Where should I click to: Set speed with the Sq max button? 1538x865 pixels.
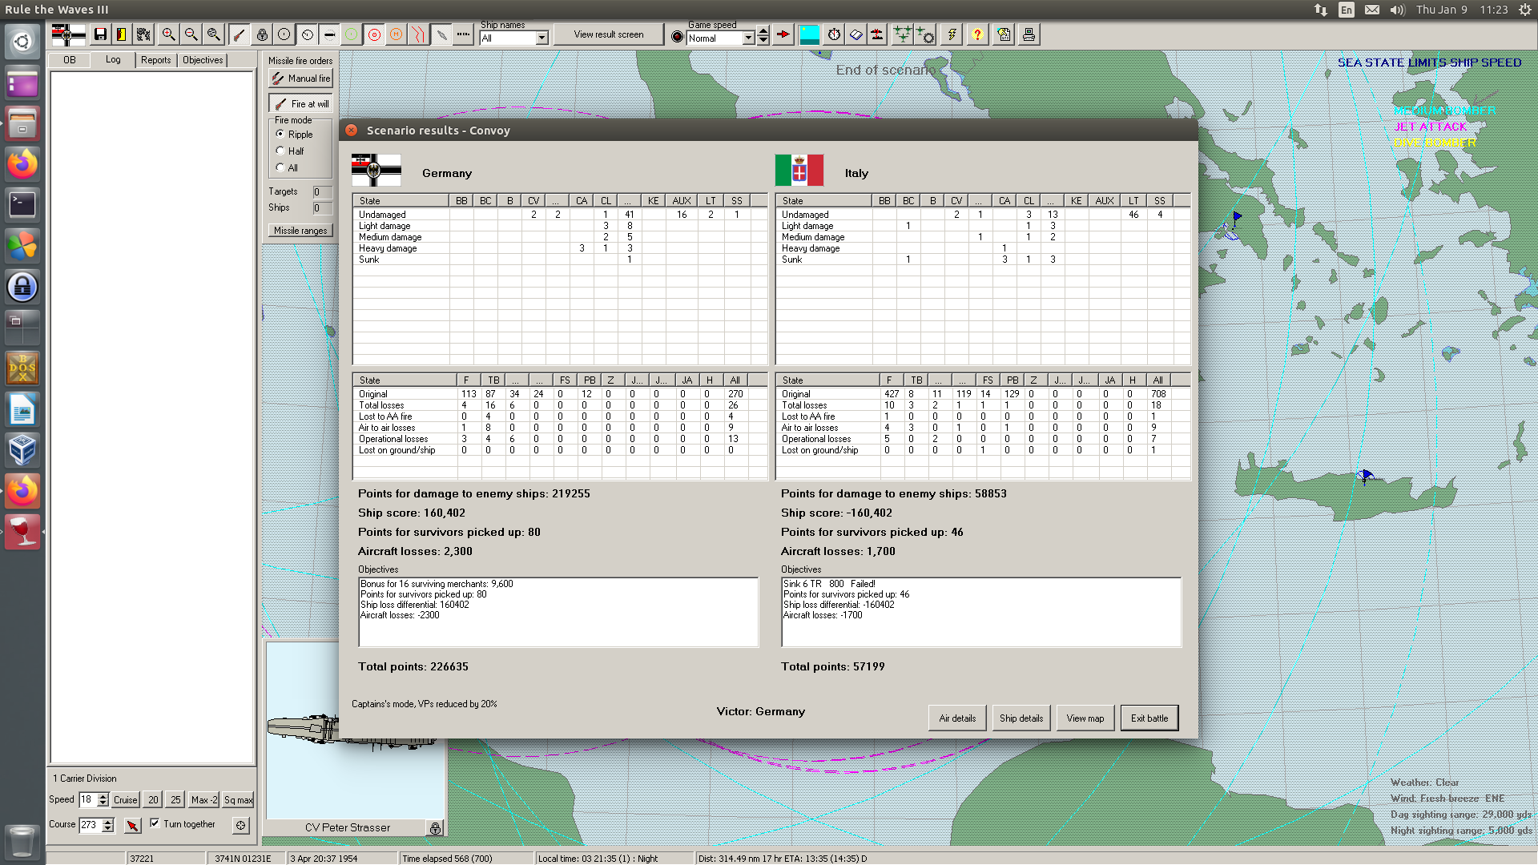click(238, 800)
